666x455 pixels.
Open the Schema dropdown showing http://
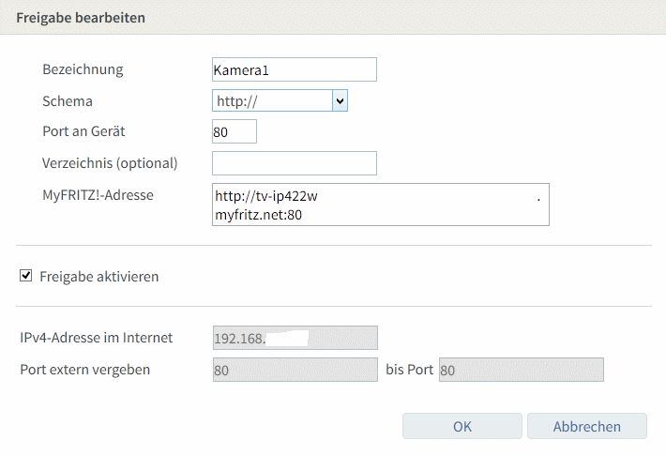[280, 100]
